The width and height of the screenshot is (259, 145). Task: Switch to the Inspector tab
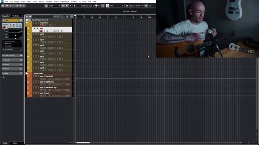(x=6, y=16)
